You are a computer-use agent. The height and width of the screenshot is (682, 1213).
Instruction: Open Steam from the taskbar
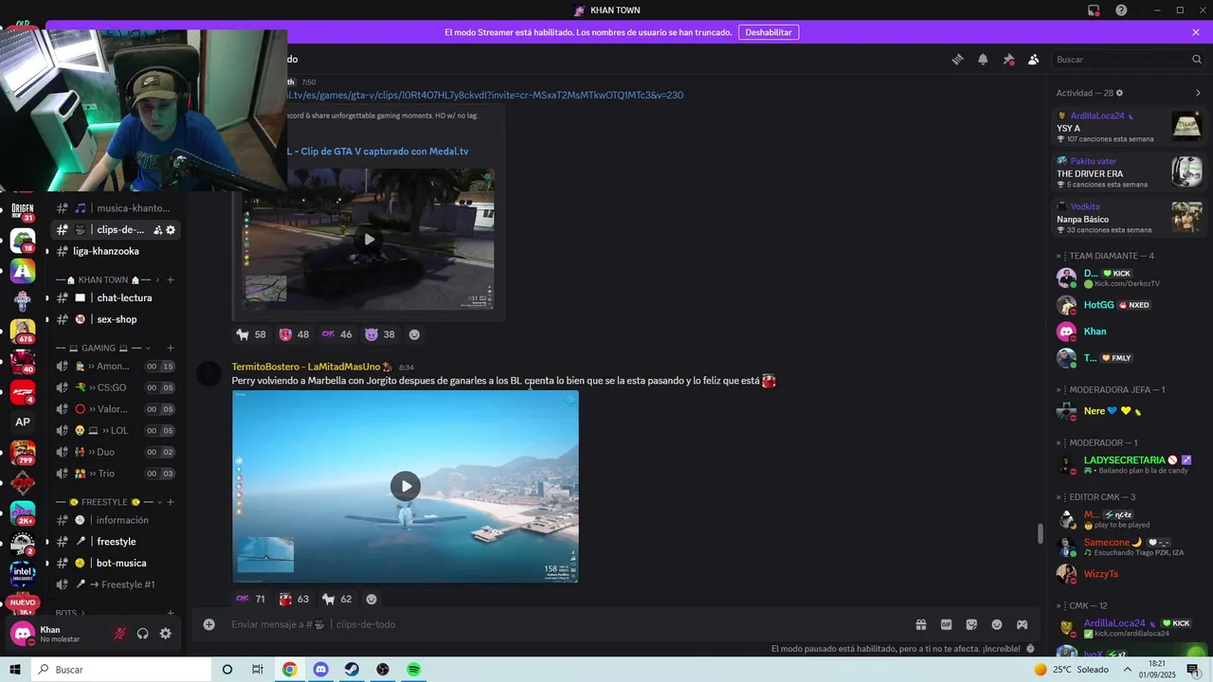[352, 670]
